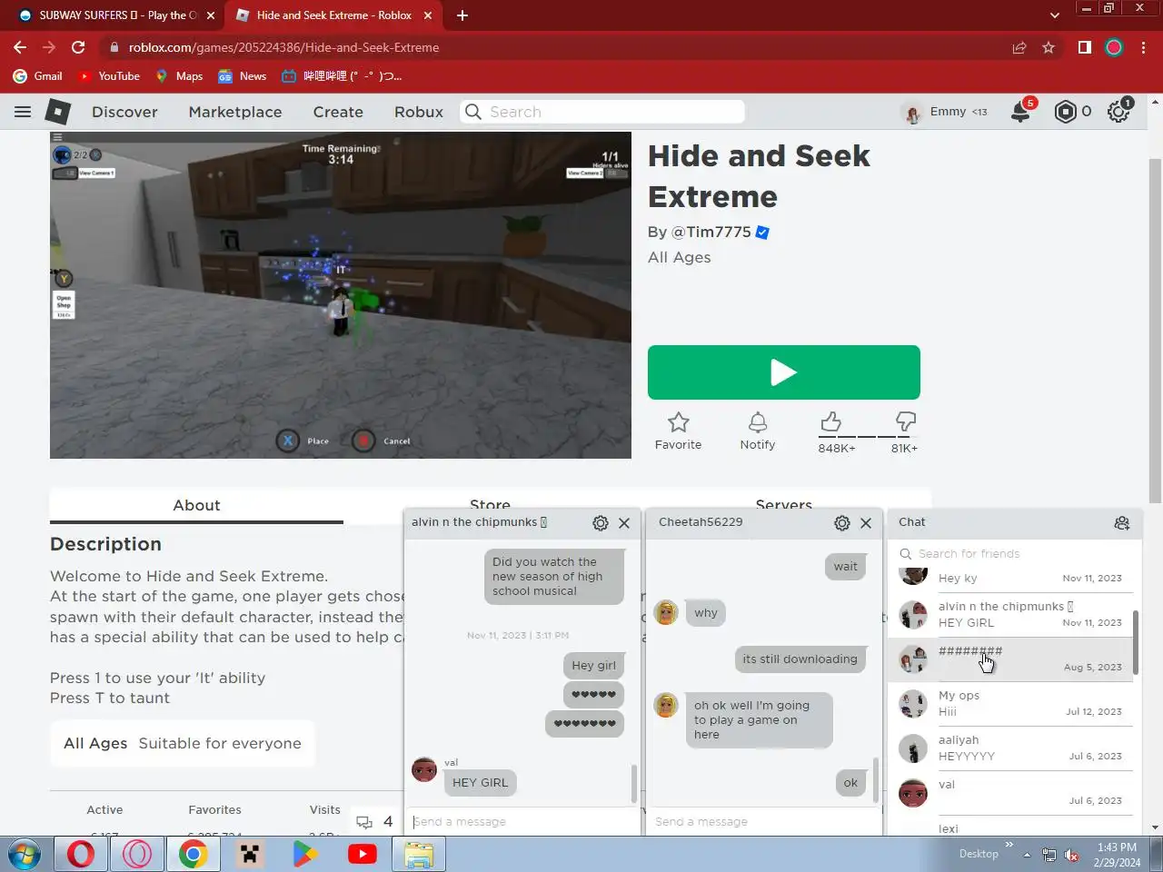Image resolution: width=1163 pixels, height=872 pixels.
Task: Close the Hide and Seek Extreme browser tab
Action: tap(428, 15)
